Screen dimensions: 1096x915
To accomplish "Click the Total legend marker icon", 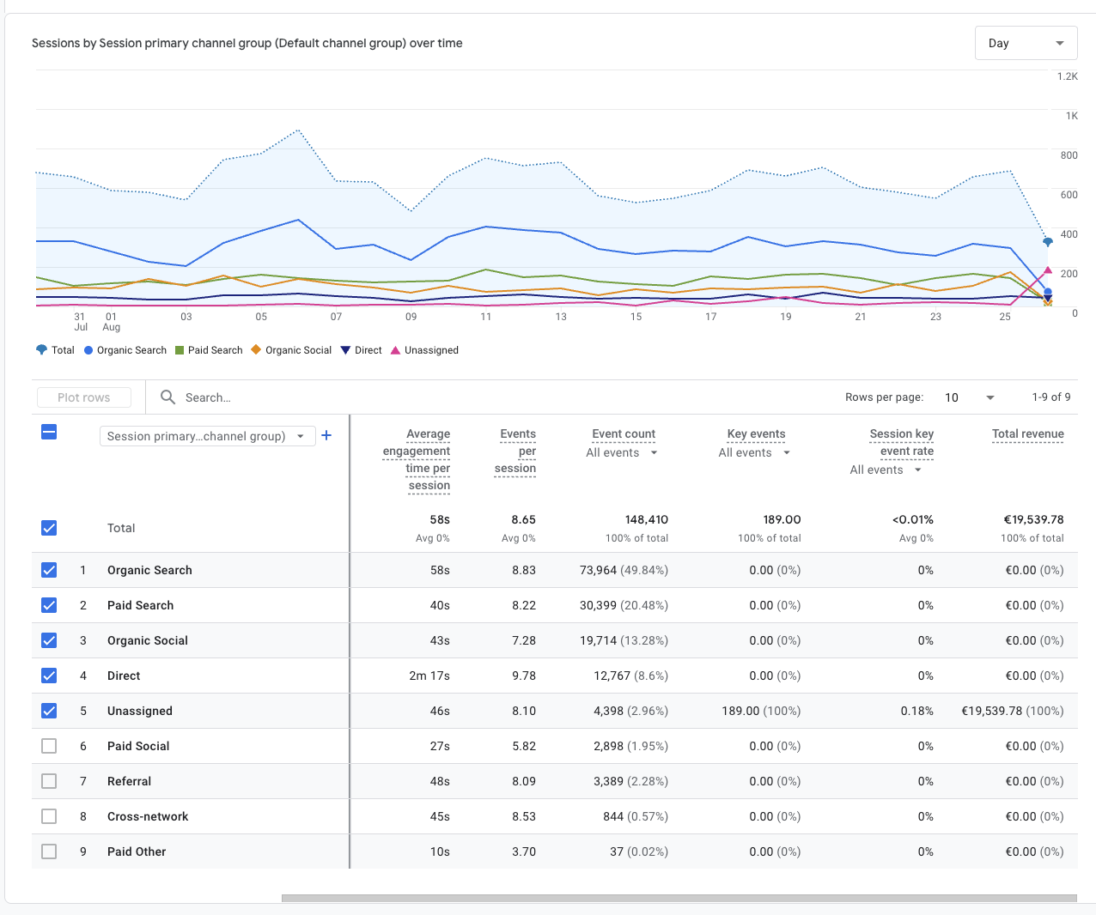I will click(41, 350).
